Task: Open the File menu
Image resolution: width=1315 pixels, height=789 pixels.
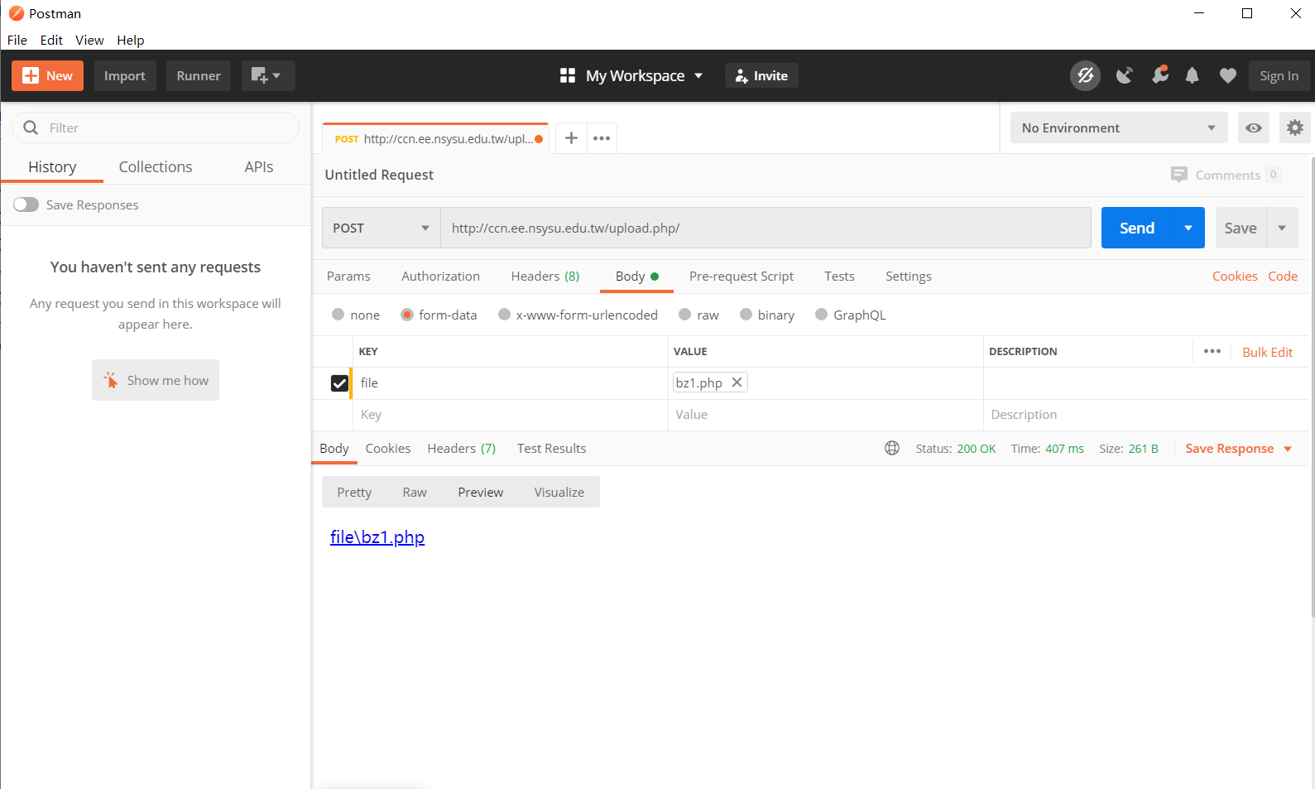Action: coord(17,40)
